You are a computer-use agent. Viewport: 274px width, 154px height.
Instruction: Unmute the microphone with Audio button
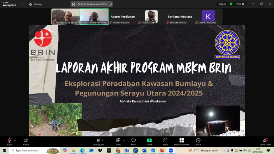coord(9,141)
